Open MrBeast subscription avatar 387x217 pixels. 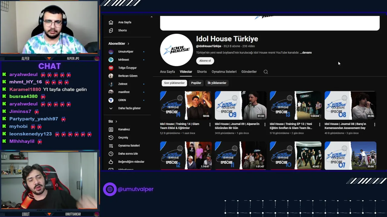(x=111, y=60)
